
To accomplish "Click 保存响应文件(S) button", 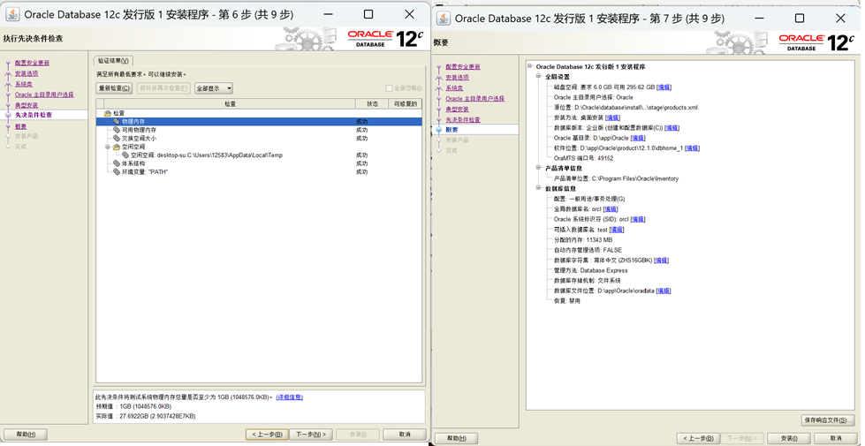I will point(828,420).
